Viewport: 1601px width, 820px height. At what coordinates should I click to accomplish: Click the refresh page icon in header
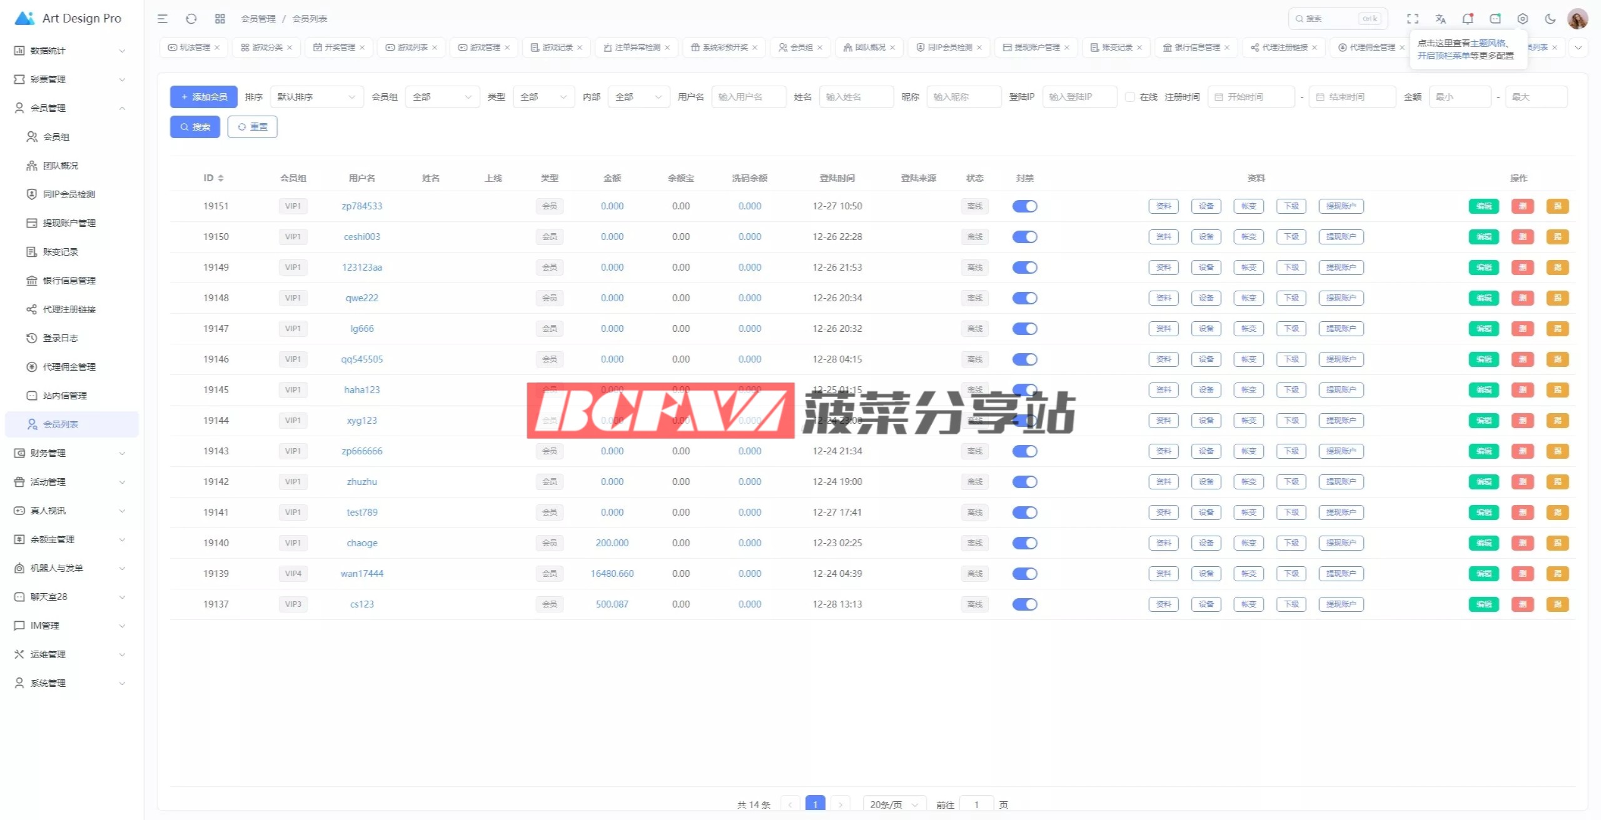[191, 19]
